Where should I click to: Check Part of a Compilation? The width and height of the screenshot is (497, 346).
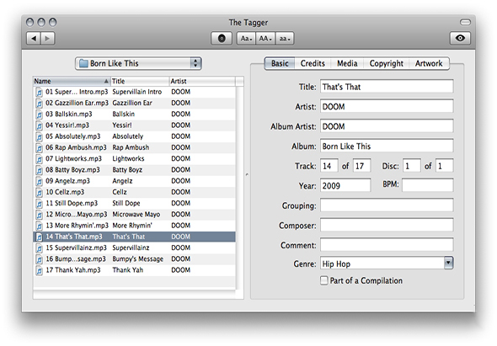coord(324,280)
